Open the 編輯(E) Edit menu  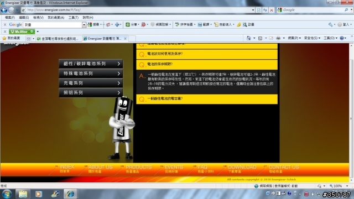click(24, 17)
